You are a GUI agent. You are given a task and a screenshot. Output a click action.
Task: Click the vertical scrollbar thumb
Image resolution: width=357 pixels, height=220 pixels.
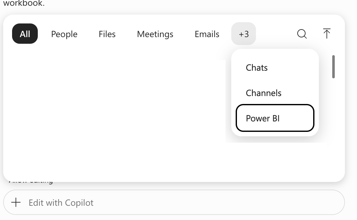(x=333, y=67)
